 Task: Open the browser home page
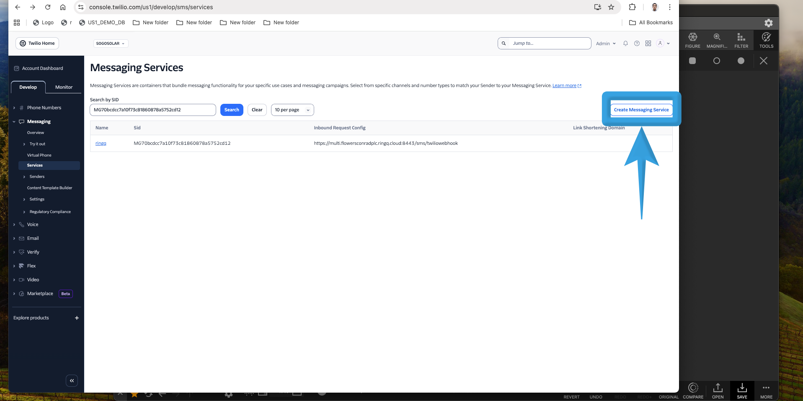pos(63,7)
